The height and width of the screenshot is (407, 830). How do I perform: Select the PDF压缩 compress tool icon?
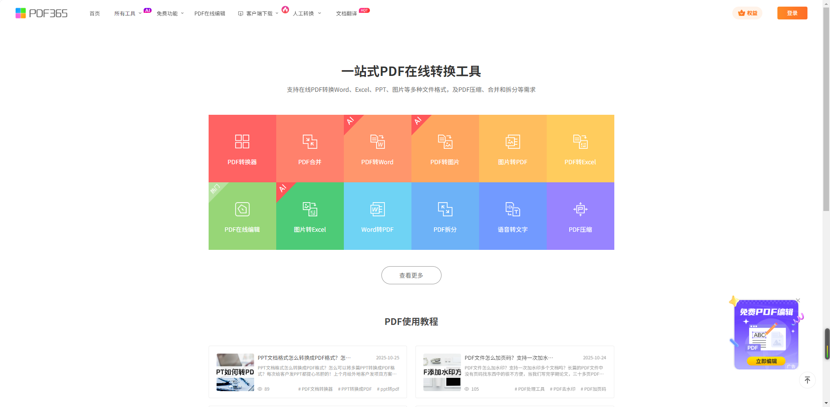580,209
